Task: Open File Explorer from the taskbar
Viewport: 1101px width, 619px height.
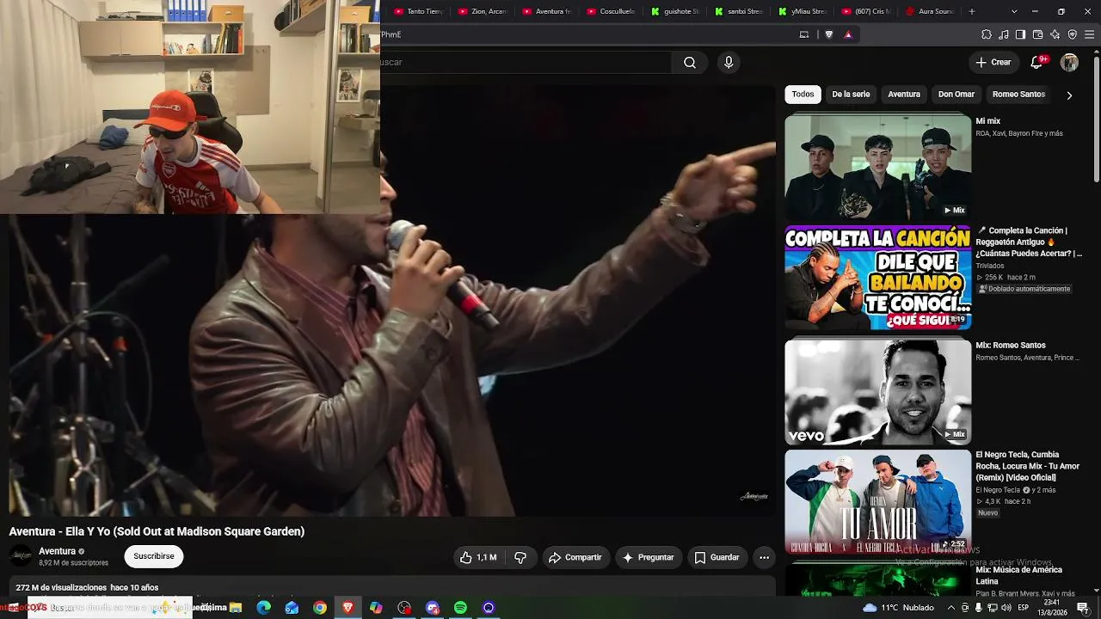Action: 236,608
